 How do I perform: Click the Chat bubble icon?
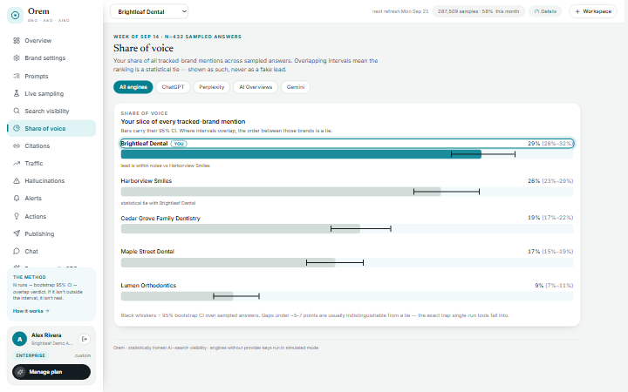click(x=17, y=251)
